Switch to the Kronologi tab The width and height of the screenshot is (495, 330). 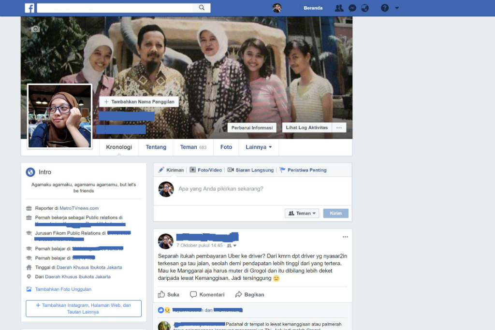pos(119,147)
